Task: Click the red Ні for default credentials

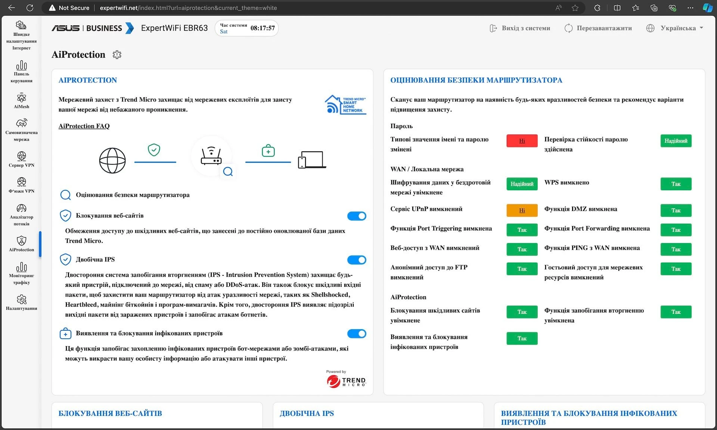Action: click(522, 141)
